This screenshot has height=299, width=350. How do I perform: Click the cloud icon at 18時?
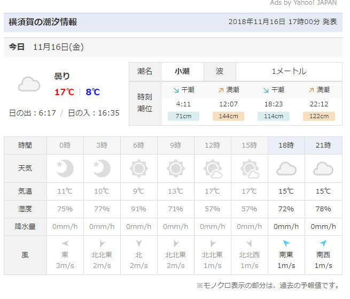pyautogui.click(x=286, y=168)
